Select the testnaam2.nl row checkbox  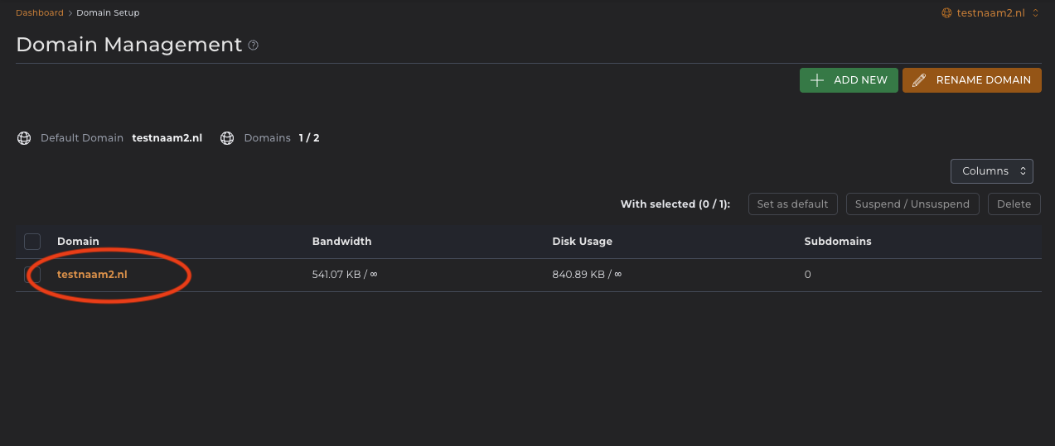pyautogui.click(x=32, y=275)
